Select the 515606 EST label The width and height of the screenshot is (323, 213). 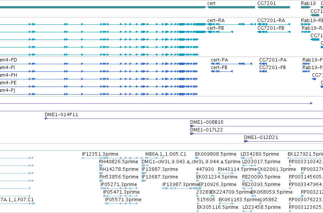click(206, 200)
